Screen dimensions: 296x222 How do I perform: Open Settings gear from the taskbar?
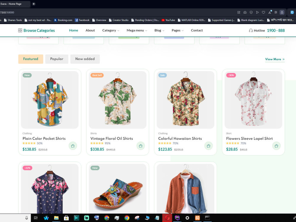click(x=187, y=218)
